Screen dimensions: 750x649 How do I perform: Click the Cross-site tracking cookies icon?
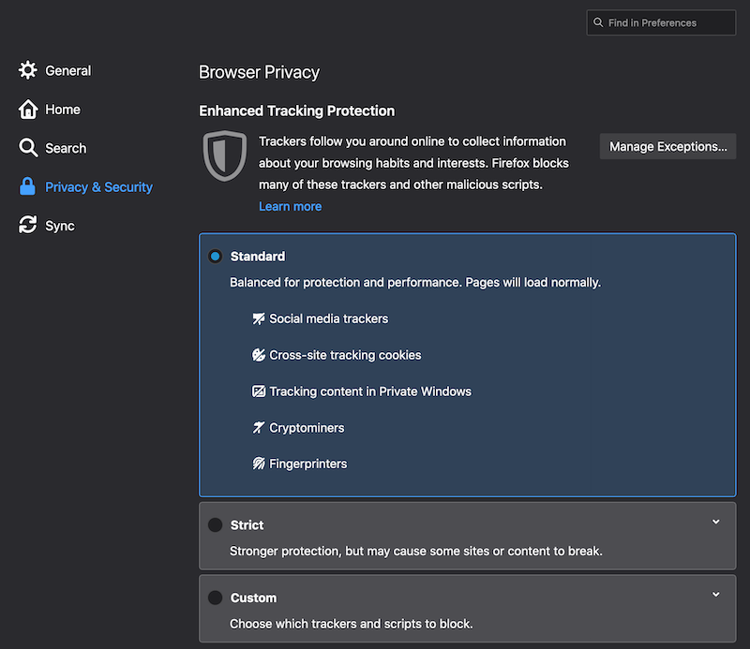[x=259, y=355]
